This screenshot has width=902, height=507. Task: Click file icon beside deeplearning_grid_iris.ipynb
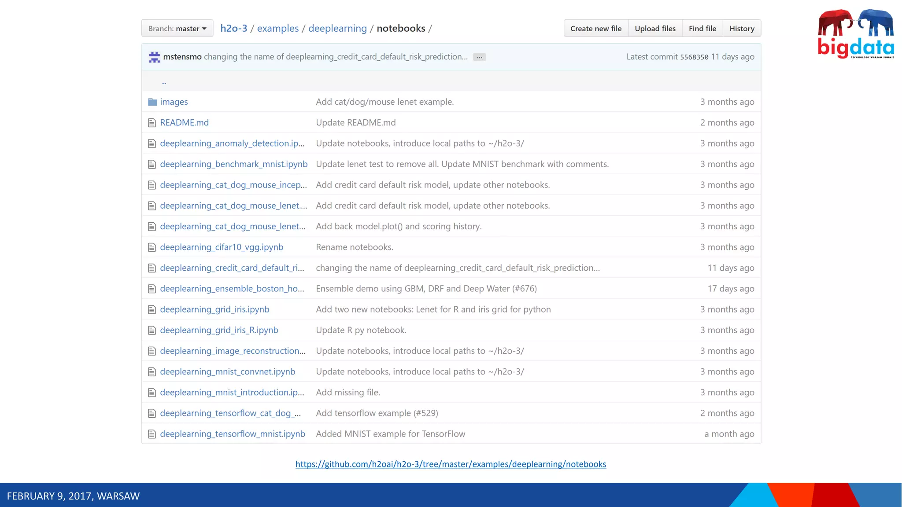point(152,309)
